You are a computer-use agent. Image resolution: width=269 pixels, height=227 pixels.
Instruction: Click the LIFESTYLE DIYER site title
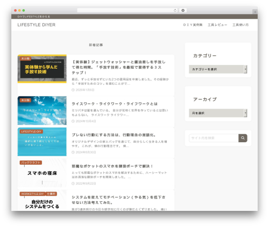point(37,25)
